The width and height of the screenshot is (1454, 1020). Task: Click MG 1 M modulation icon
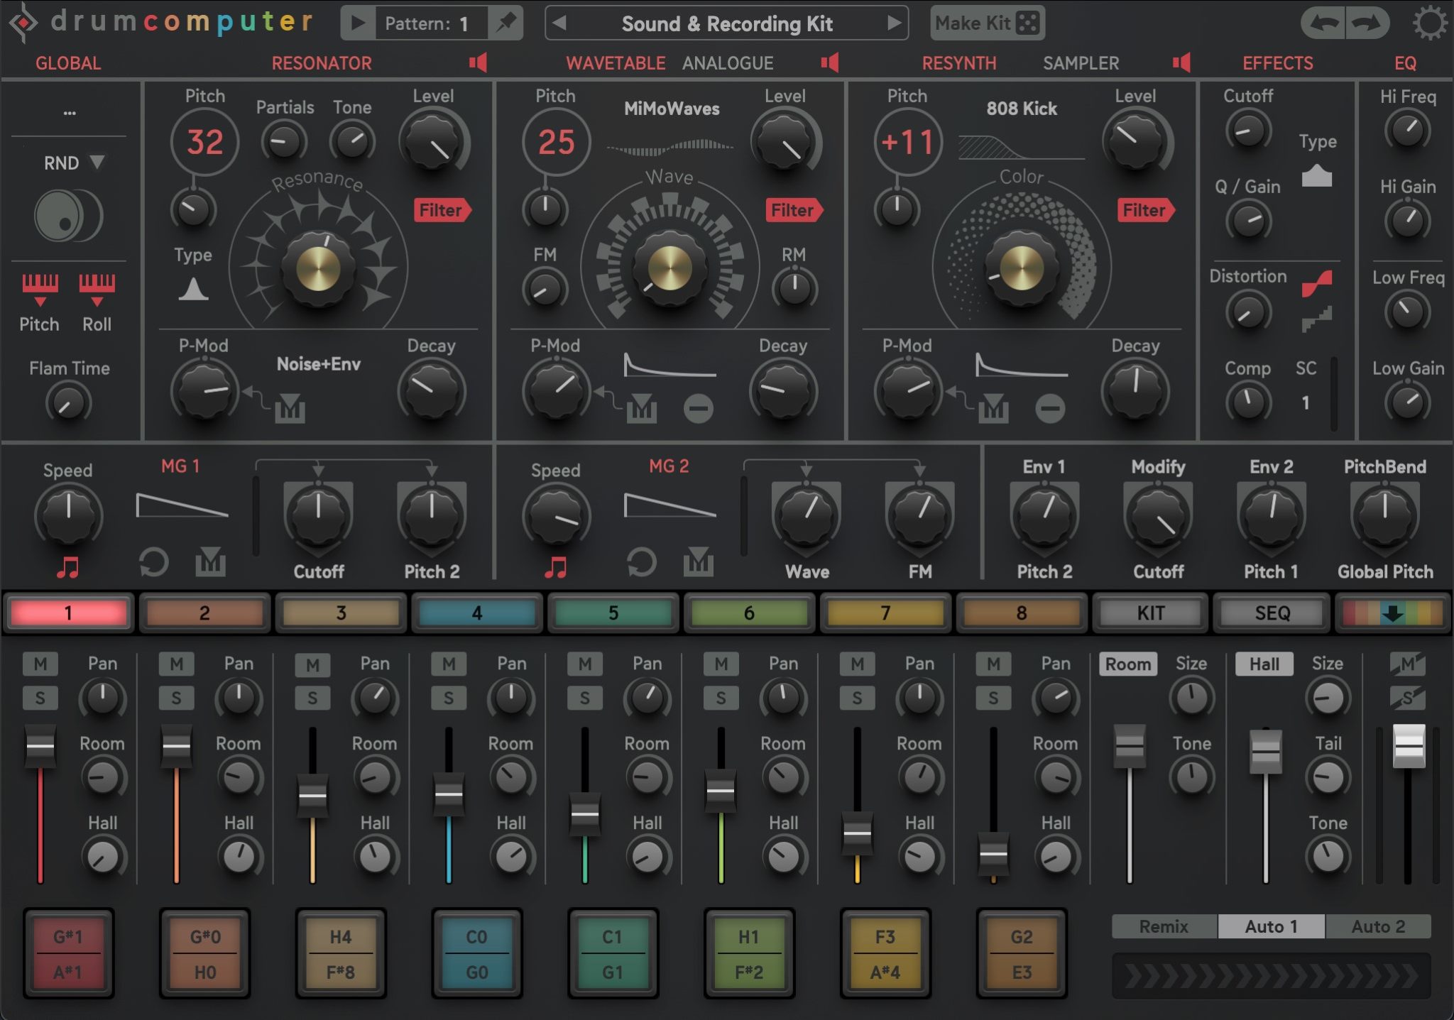(210, 562)
